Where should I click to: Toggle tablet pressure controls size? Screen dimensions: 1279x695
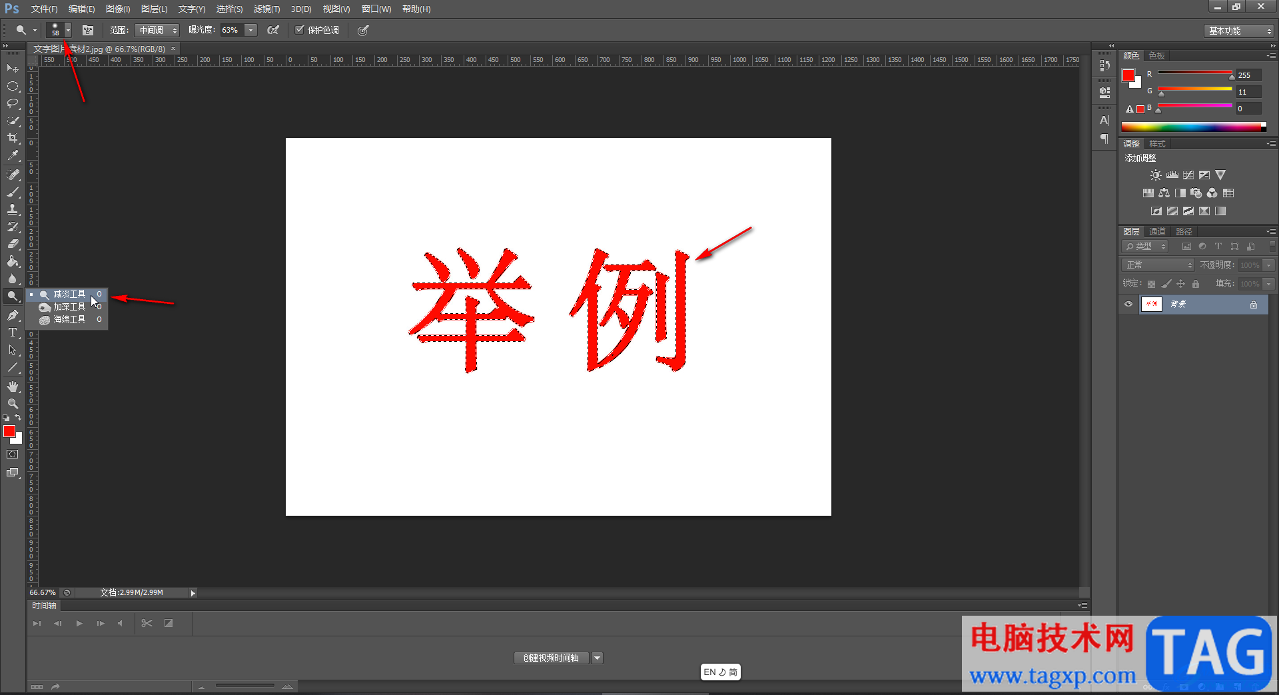pos(363,30)
